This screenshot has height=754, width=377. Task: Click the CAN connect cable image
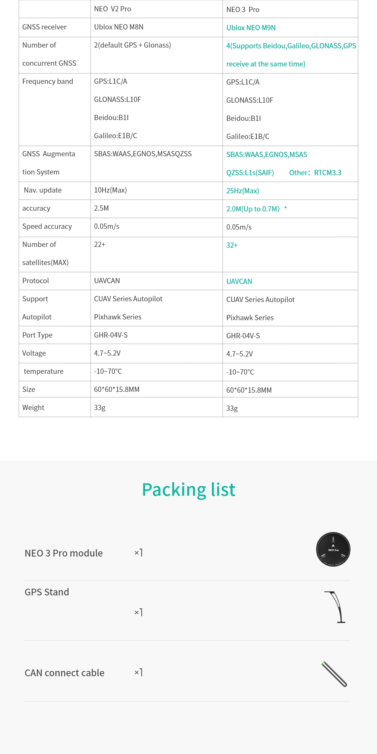pos(334,674)
